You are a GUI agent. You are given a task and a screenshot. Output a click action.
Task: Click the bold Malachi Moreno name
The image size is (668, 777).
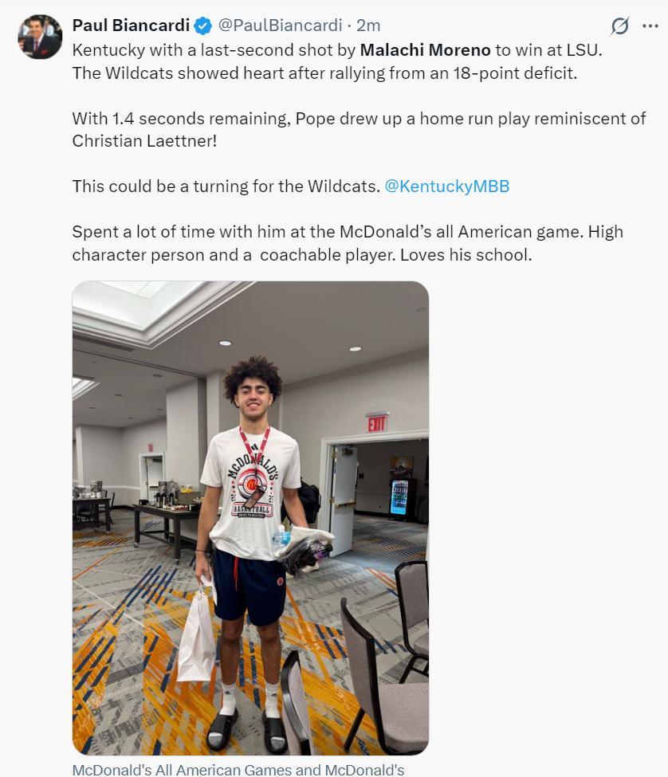coord(425,50)
